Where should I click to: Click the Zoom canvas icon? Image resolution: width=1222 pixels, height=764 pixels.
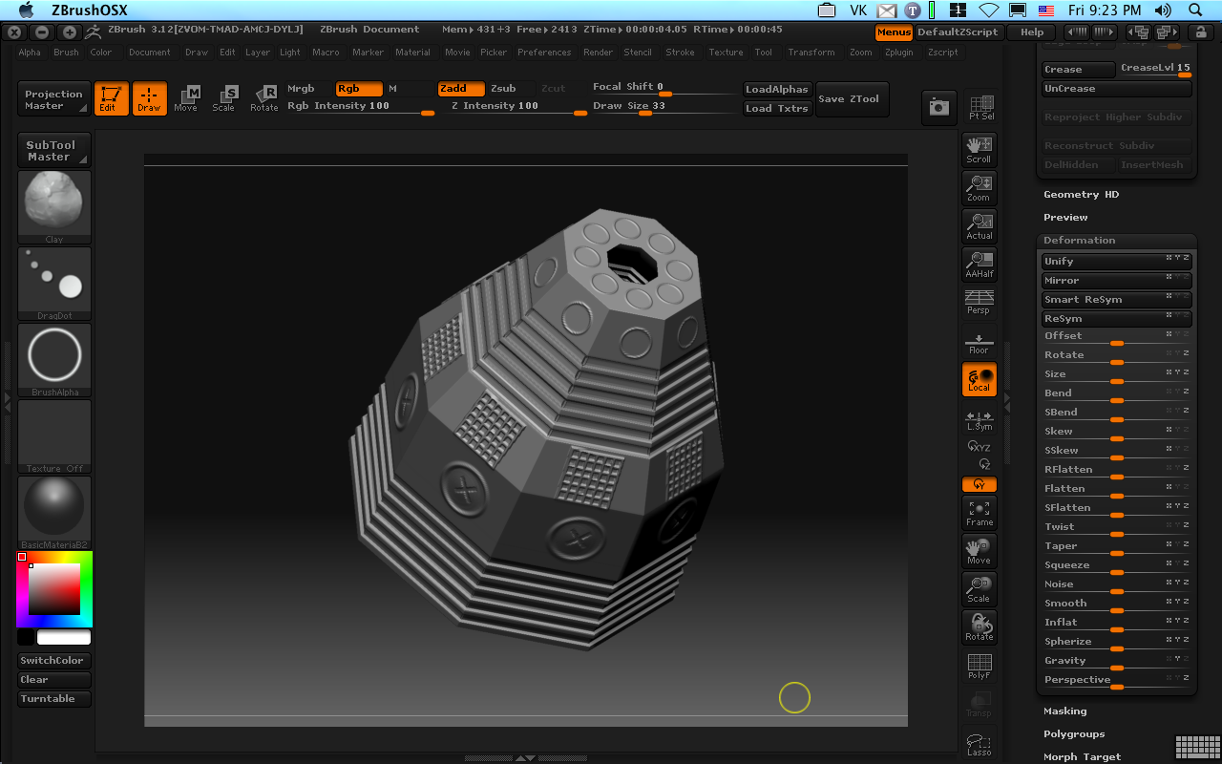pos(979,187)
